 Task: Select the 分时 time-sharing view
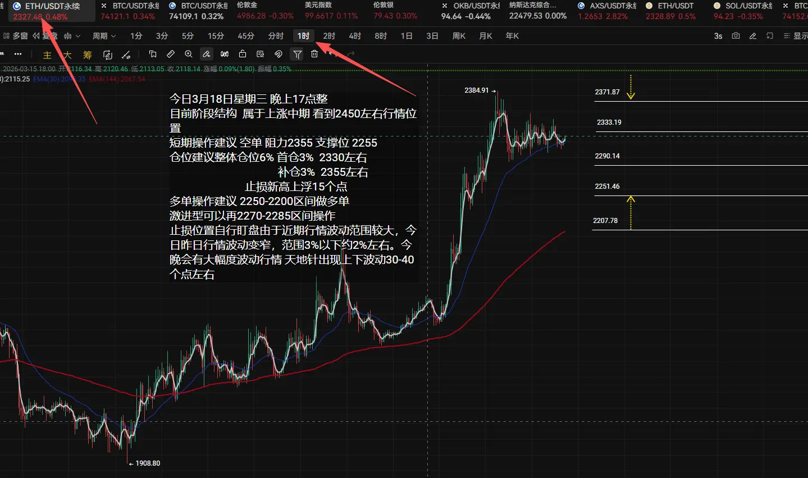[276, 36]
